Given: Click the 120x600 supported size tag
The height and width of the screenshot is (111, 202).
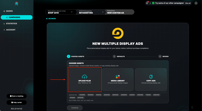Looking at the screenshot, I should 82,95.
